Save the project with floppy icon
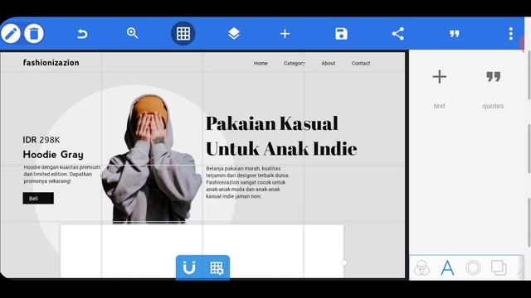531x298 pixels. pos(341,34)
